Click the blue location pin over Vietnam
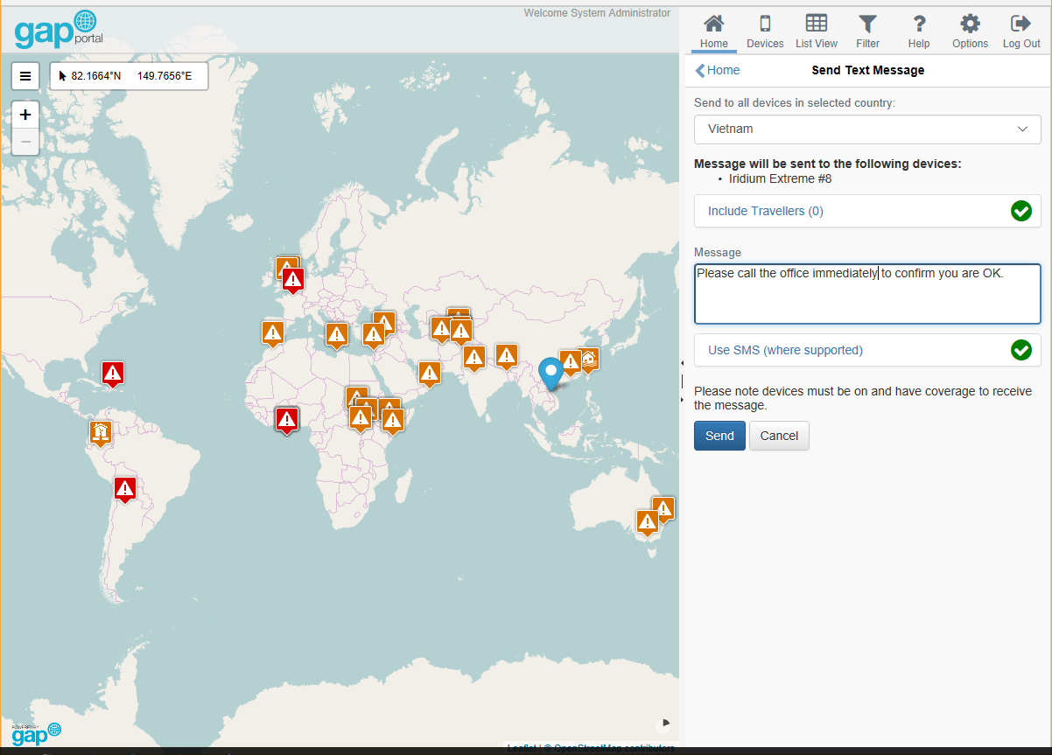This screenshot has width=1052, height=755. point(551,374)
